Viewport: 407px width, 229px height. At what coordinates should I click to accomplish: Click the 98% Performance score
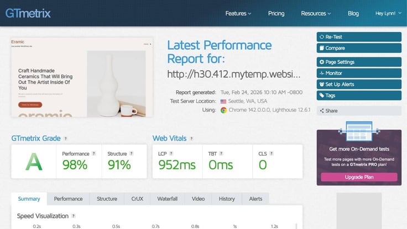pos(75,165)
